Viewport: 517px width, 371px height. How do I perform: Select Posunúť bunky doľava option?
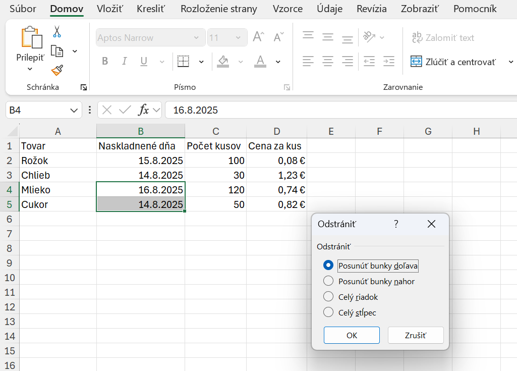371,266
